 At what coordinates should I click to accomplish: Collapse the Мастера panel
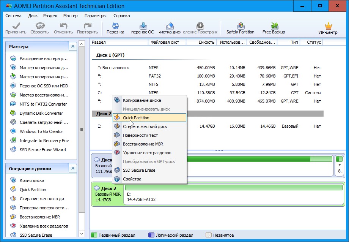coord(73,47)
